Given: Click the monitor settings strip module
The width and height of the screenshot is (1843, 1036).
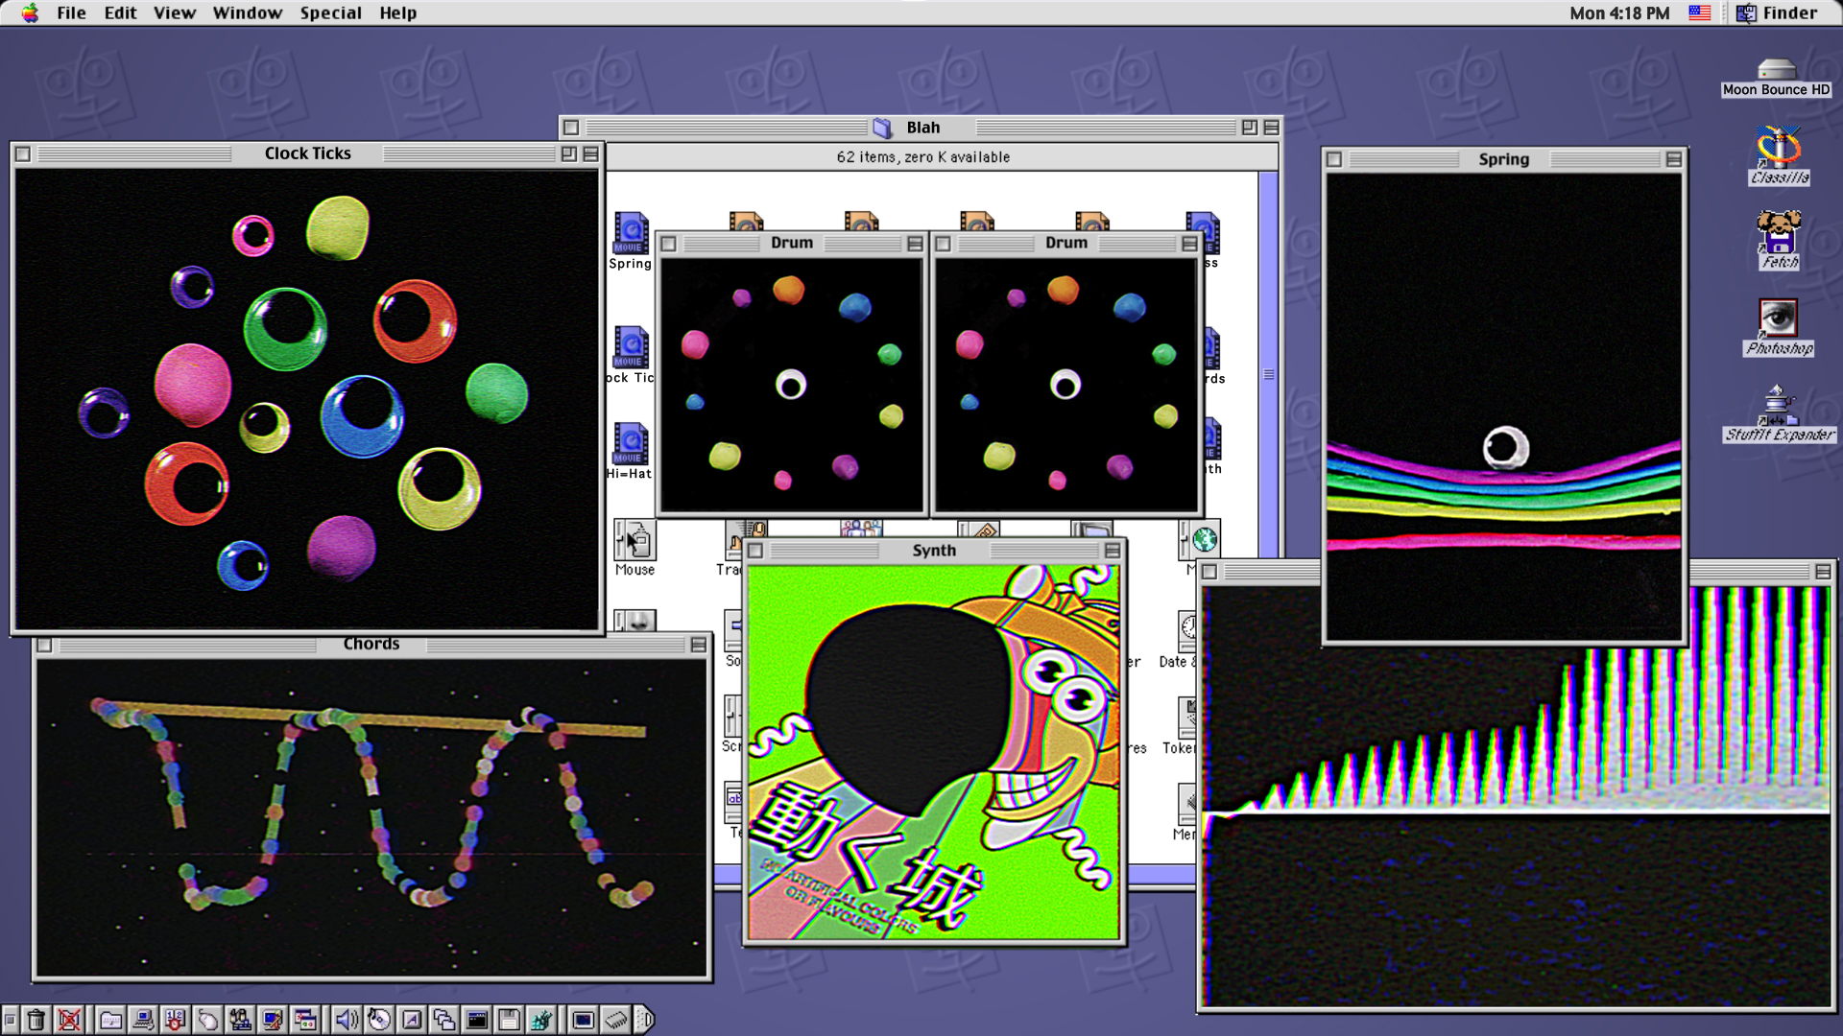Looking at the screenshot, I should tap(582, 1020).
